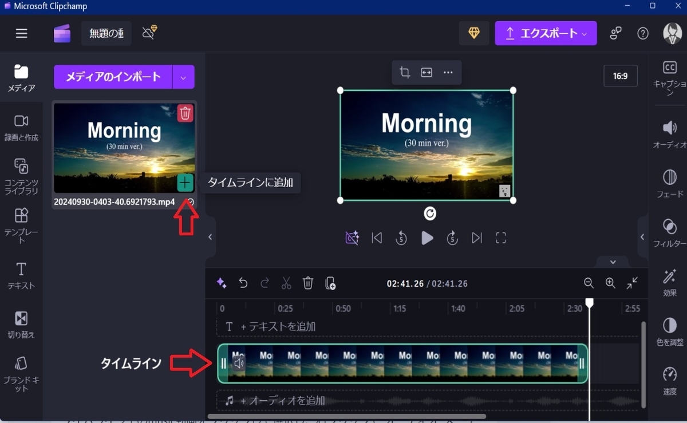Open the コンテンツライブラリ sidebar tab
Image resolution: width=687 pixels, height=423 pixels.
pyautogui.click(x=21, y=176)
